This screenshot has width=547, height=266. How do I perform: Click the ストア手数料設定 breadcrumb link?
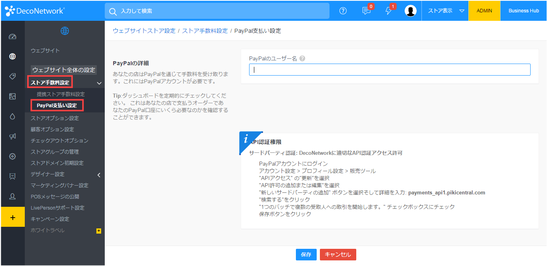click(x=205, y=31)
